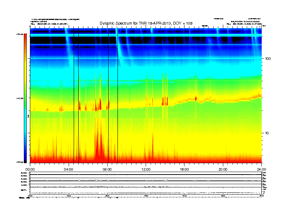The width and height of the screenshot is (282, 218).
Task: Click the 16:00 time axis label
Action: [184, 170]
